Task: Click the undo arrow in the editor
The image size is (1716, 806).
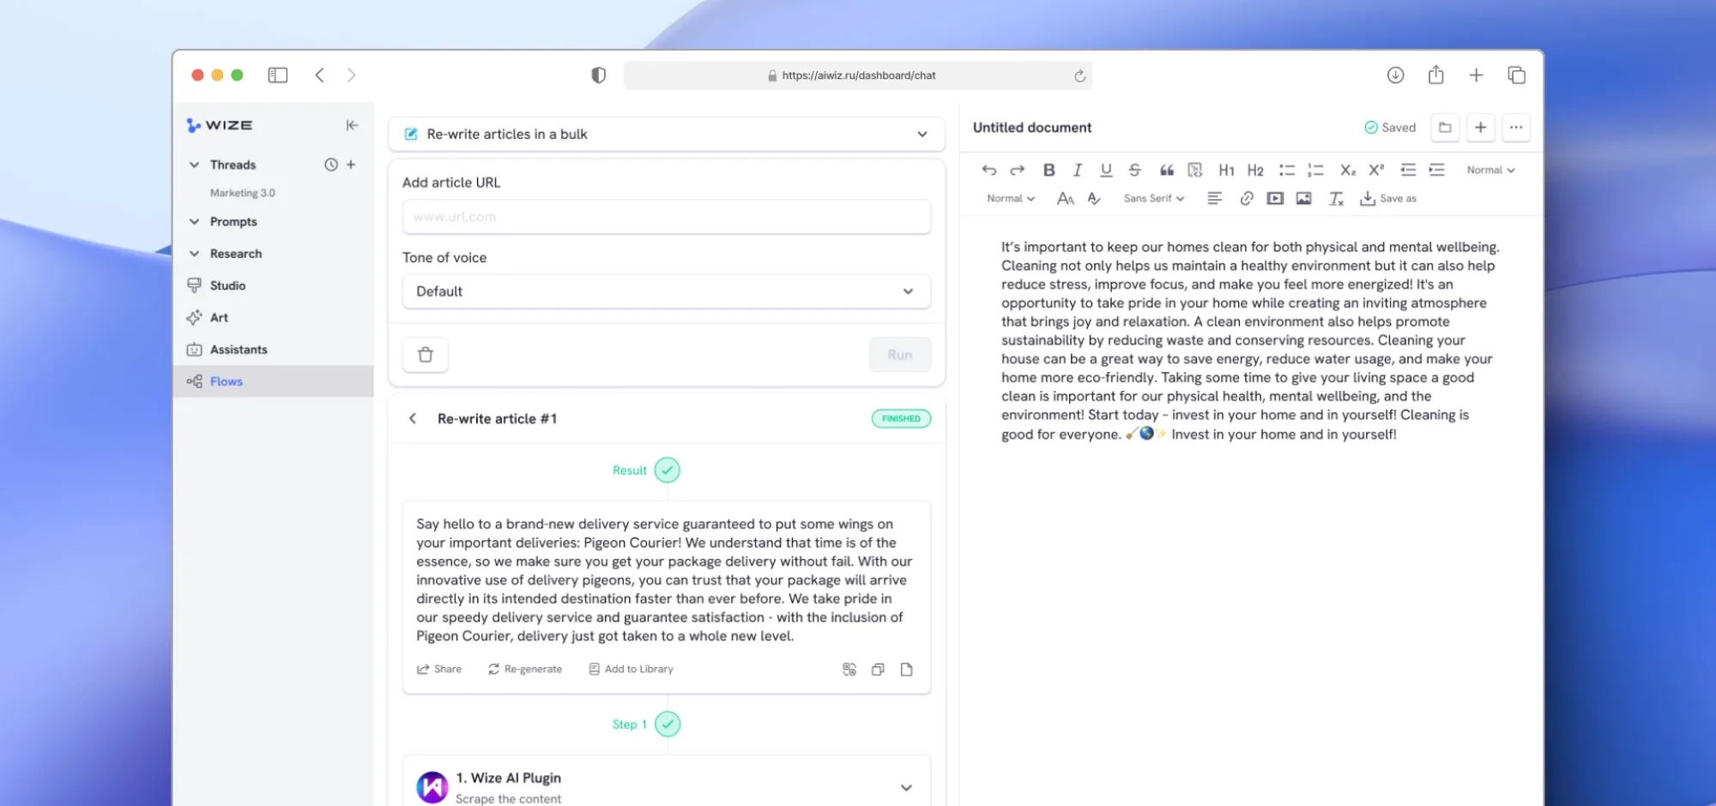Action: point(988,170)
